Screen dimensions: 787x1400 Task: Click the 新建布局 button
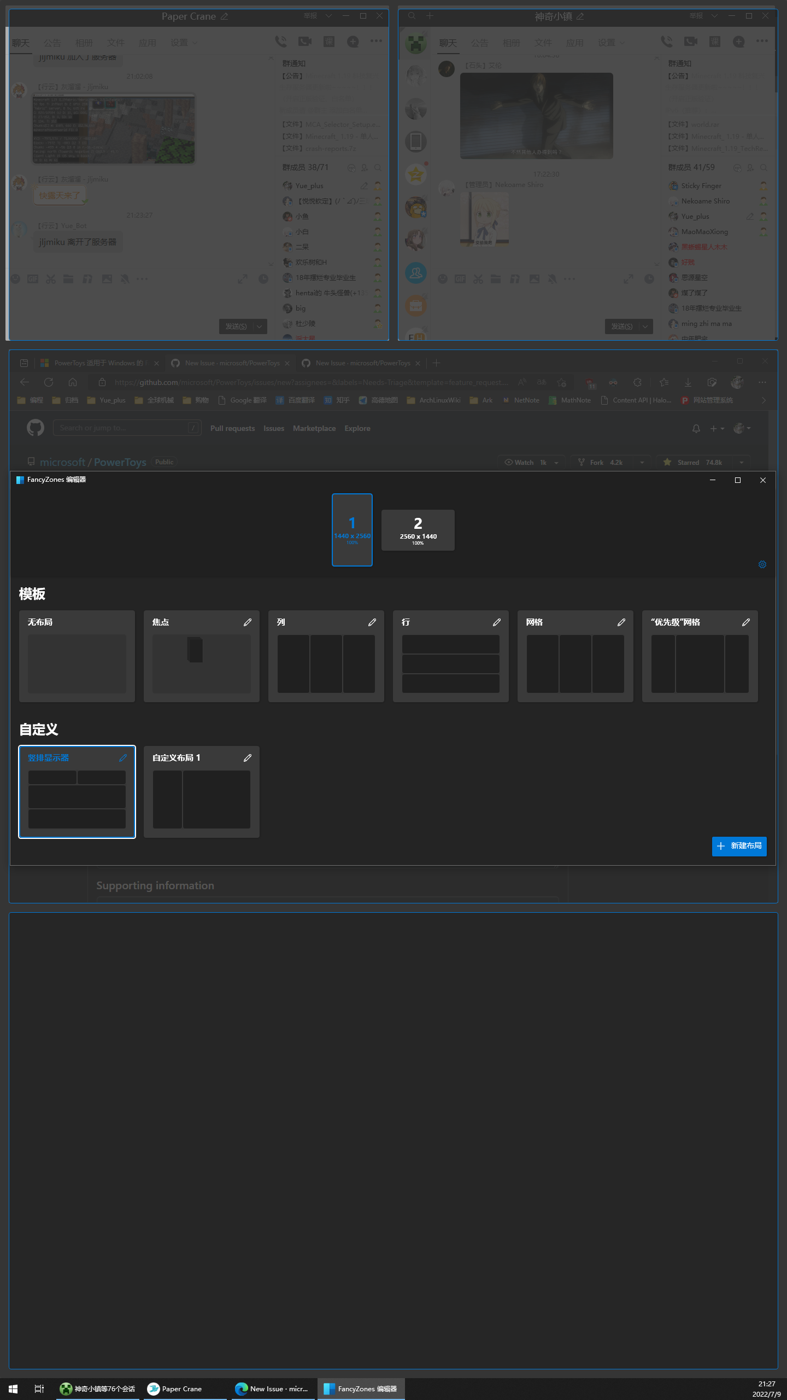pyautogui.click(x=739, y=846)
